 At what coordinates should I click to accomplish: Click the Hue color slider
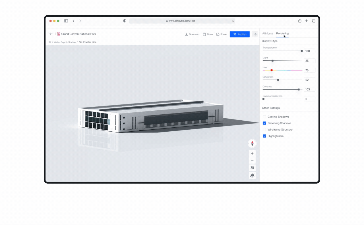point(282,70)
